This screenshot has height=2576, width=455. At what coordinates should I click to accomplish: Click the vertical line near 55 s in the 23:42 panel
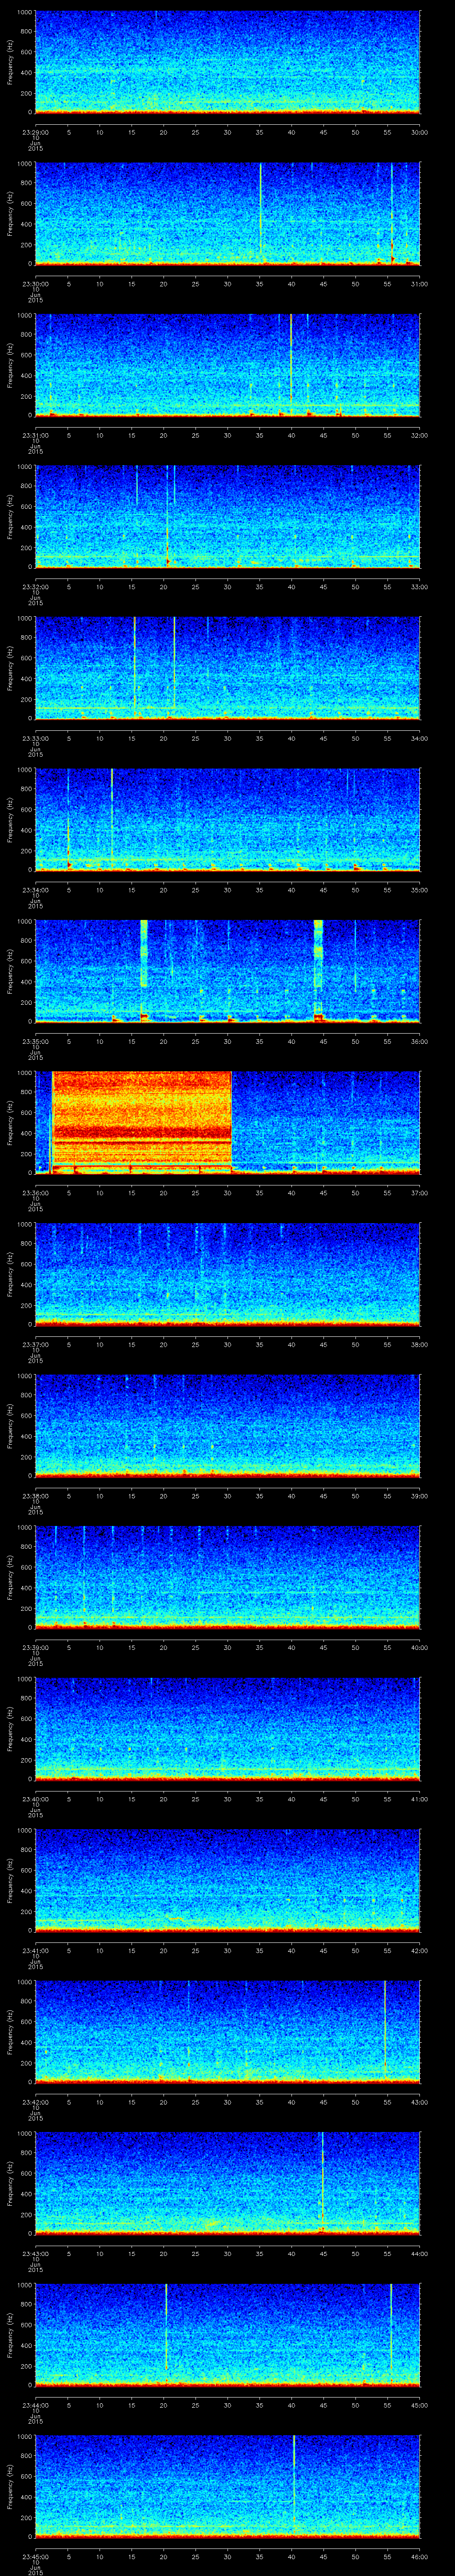click(x=385, y=2026)
